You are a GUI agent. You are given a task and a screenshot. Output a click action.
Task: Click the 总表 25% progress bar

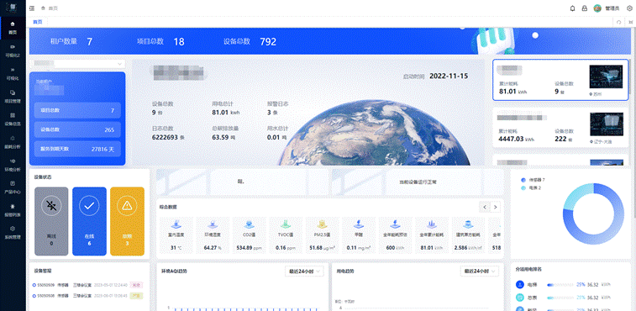tap(560, 298)
